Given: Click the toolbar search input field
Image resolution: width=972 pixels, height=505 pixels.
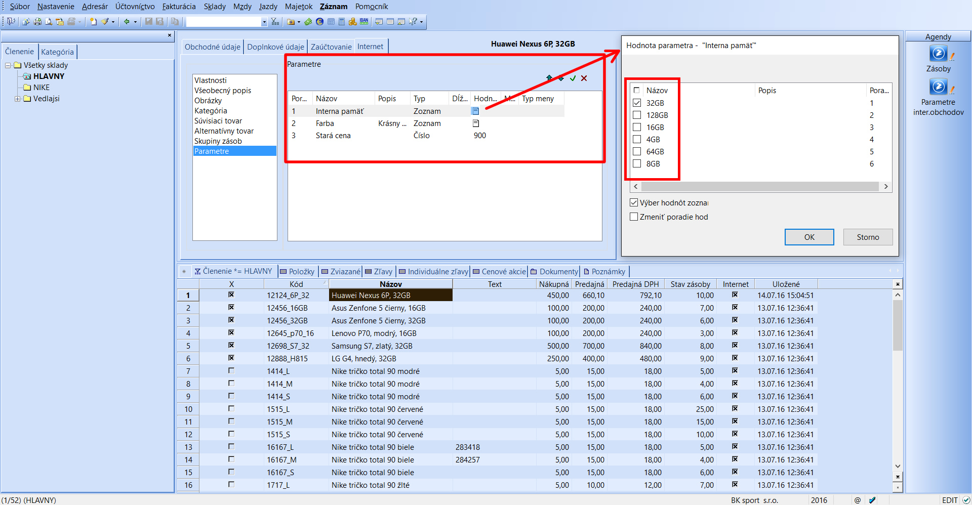Looking at the screenshot, I should [223, 22].
